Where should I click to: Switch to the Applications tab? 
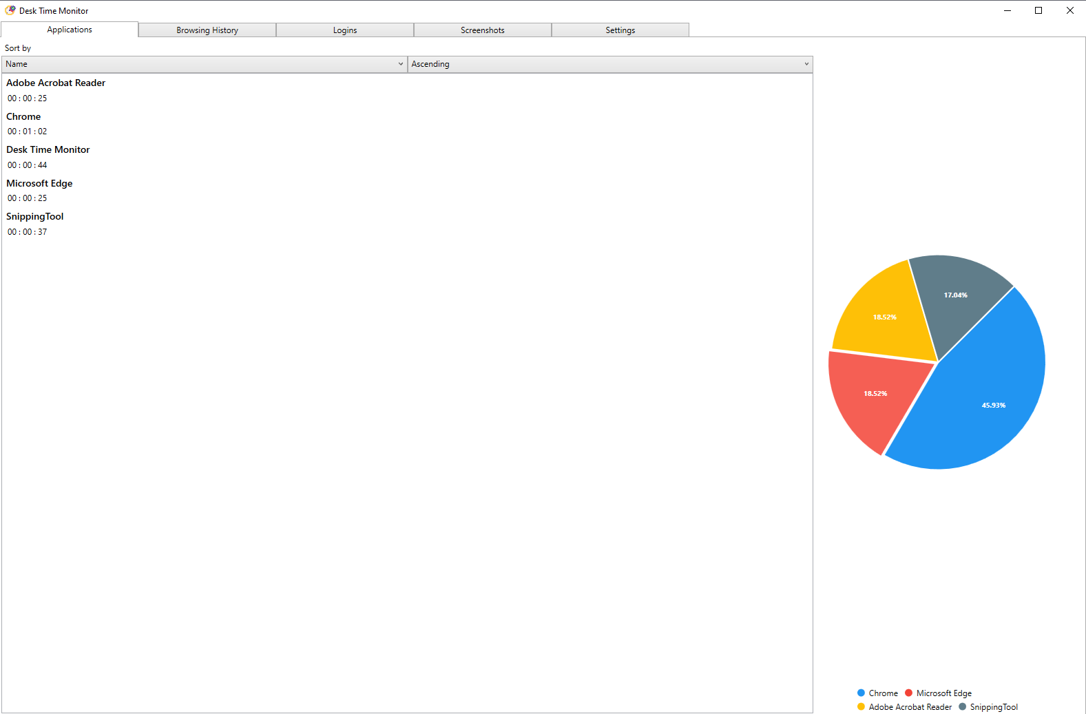(x=70, y=30)
